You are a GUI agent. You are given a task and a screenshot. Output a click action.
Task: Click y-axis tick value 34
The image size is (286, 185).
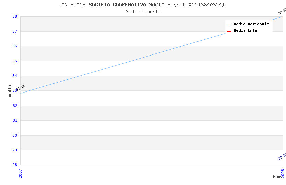click(15, 76)
